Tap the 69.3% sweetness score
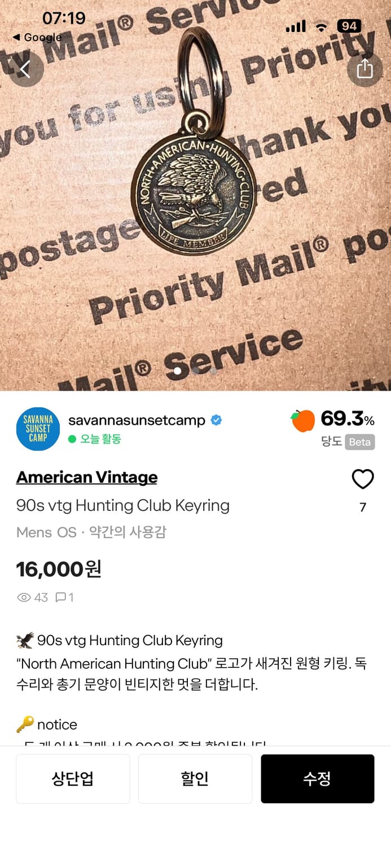Screen dimensions: 391x846 348,419
